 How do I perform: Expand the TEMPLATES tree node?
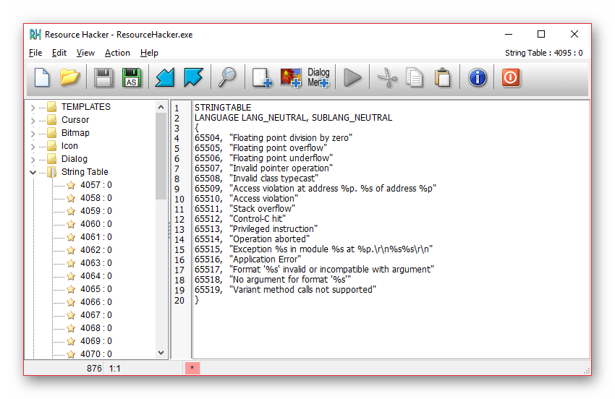click(33, 108)
